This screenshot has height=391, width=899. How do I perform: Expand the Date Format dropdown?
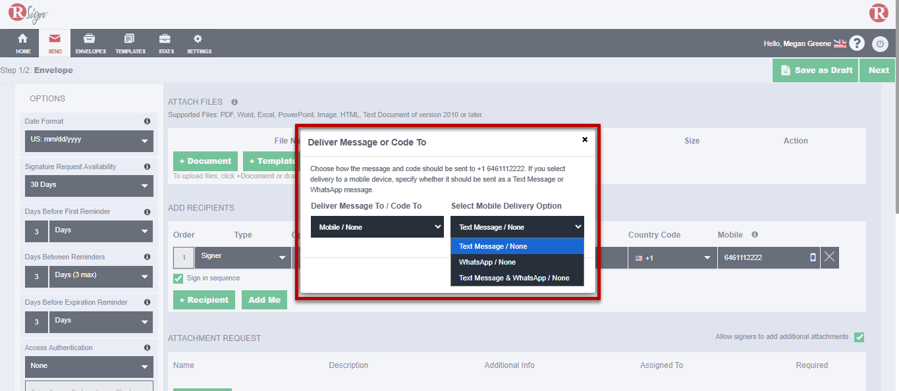coord(89,140)
